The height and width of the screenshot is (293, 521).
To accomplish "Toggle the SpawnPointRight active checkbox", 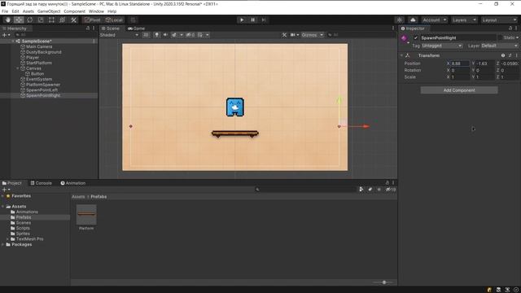I will [416, 38].
